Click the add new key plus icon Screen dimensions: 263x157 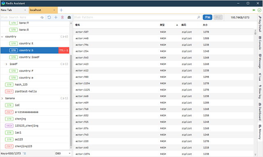click(56, 17)
